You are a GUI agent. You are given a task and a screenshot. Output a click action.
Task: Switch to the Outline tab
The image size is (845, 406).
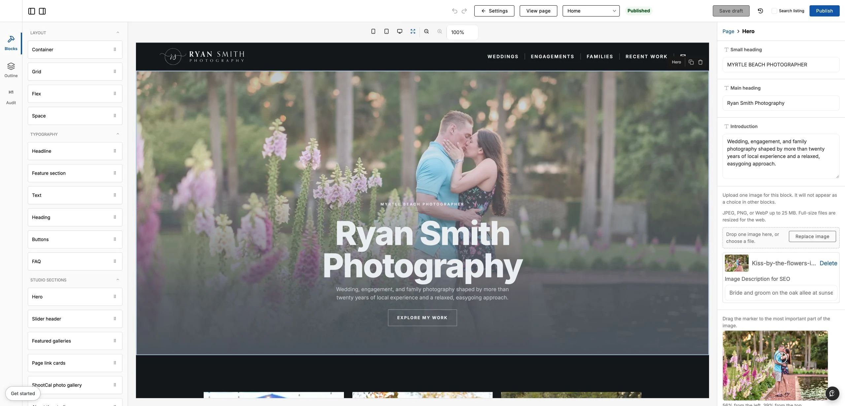[x=11, y=70]
